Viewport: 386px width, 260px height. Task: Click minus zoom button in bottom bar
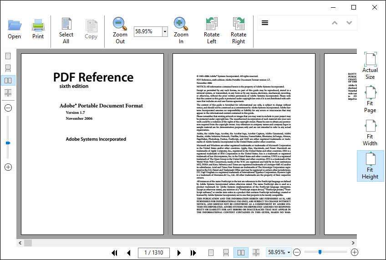[297, 252]
